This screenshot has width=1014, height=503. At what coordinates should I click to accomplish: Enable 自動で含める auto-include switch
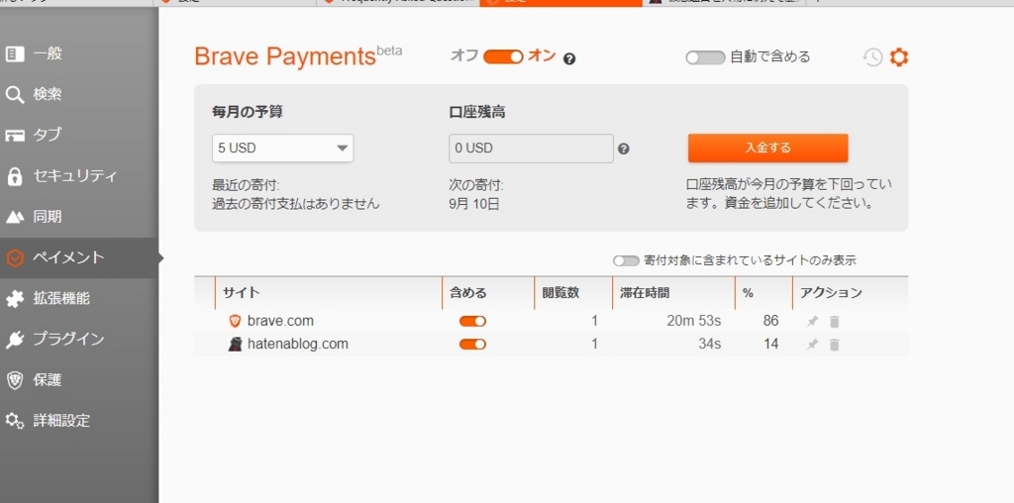point(705,57)
